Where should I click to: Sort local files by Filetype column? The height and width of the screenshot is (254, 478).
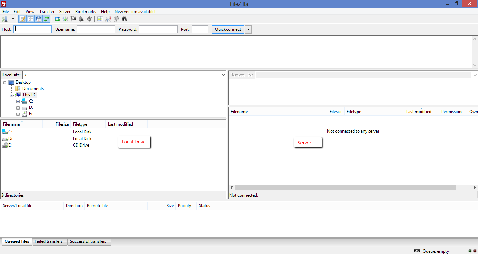pos(88,124)
